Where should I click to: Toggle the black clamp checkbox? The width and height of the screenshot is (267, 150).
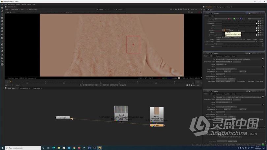222,37
